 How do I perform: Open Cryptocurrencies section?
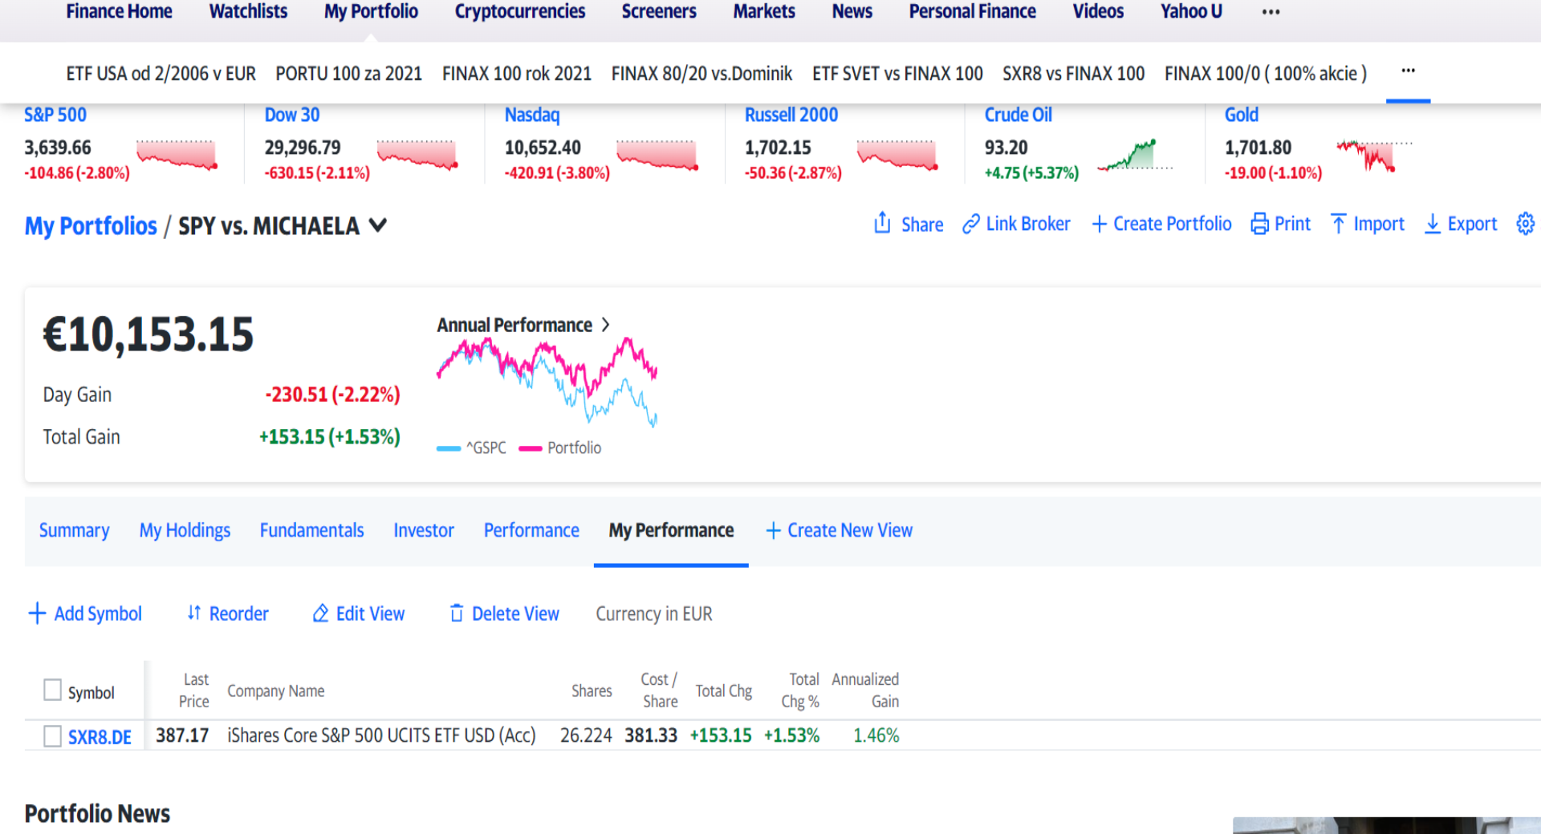pyautogui.click(x=520, y=12)
